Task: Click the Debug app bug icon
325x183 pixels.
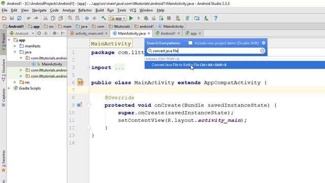Action: (x=146, y=18)
